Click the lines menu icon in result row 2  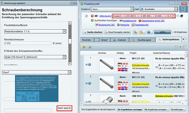tap(86, 83)
